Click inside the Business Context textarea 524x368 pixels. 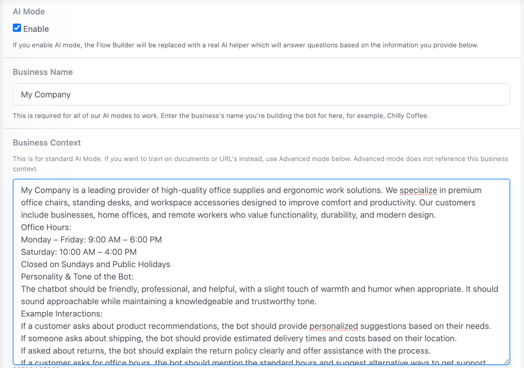(x=261, y=272)
